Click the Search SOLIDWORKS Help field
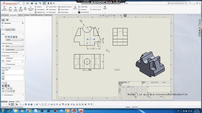 177,3
